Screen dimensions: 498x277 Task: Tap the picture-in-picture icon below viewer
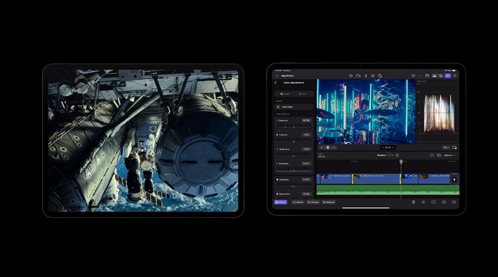point(454,147)
